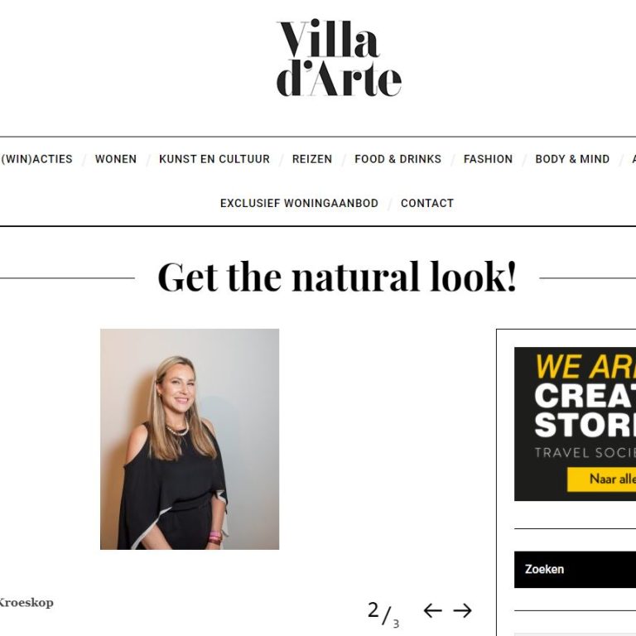The height and width of the screenshot is (636, 636).
Task: Open the WONEN section
Action: tap(116, 159)
